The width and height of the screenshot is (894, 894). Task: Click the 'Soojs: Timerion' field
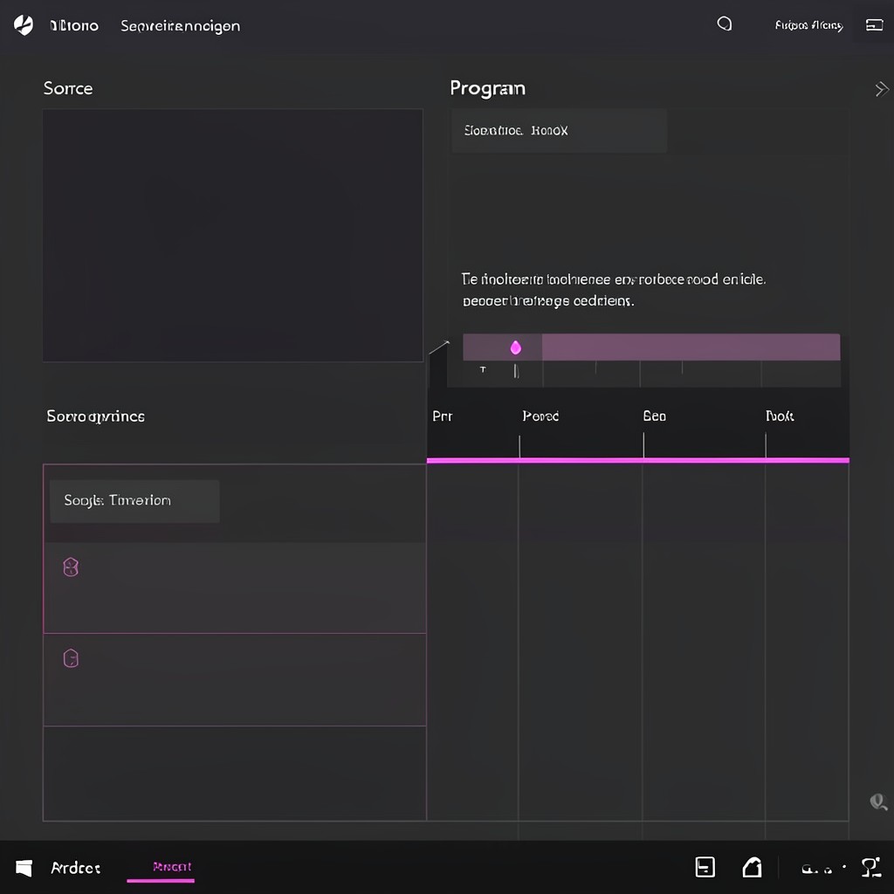pyautogui.click(x=134, y=501)
